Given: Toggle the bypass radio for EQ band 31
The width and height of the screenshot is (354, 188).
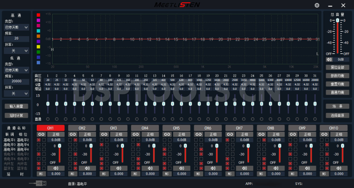Looking at the screenshot, I should pos(314,119).
